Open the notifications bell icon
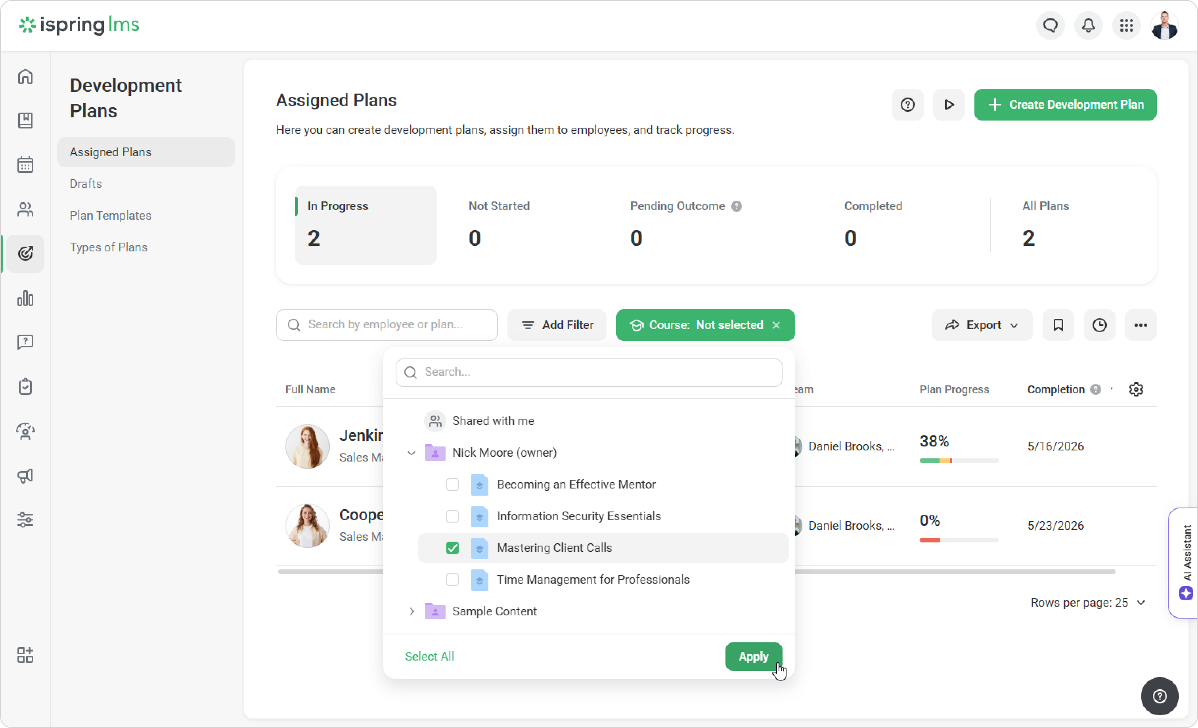Screen dimensions: 1198x728 [1088, 25]
